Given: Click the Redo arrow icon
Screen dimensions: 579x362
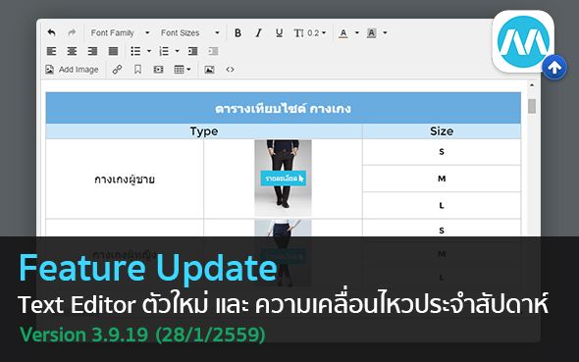Looking at the screenshot, I should (72, 32).
